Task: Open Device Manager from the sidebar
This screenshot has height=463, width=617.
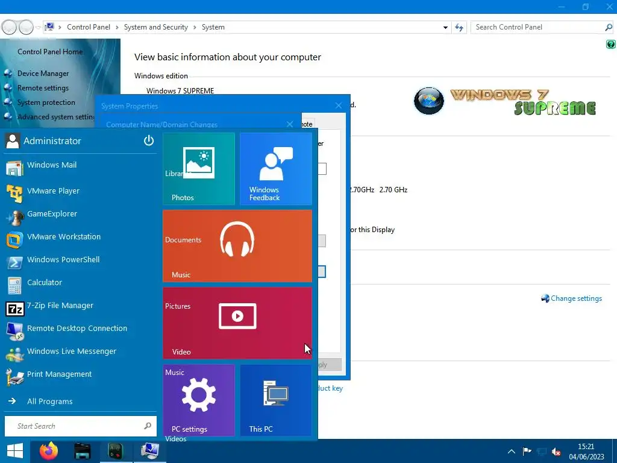Action: click(x=43, y=74)
